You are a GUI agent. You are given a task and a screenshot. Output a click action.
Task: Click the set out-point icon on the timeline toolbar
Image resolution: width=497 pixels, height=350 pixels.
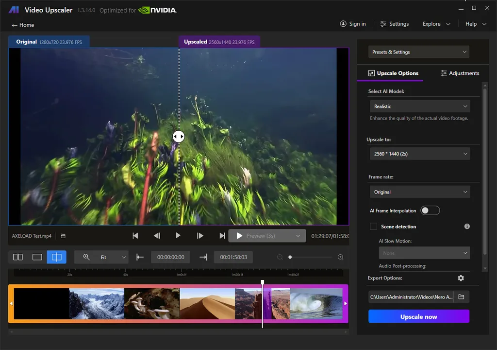pyautogui.click(x=202, y=257)
